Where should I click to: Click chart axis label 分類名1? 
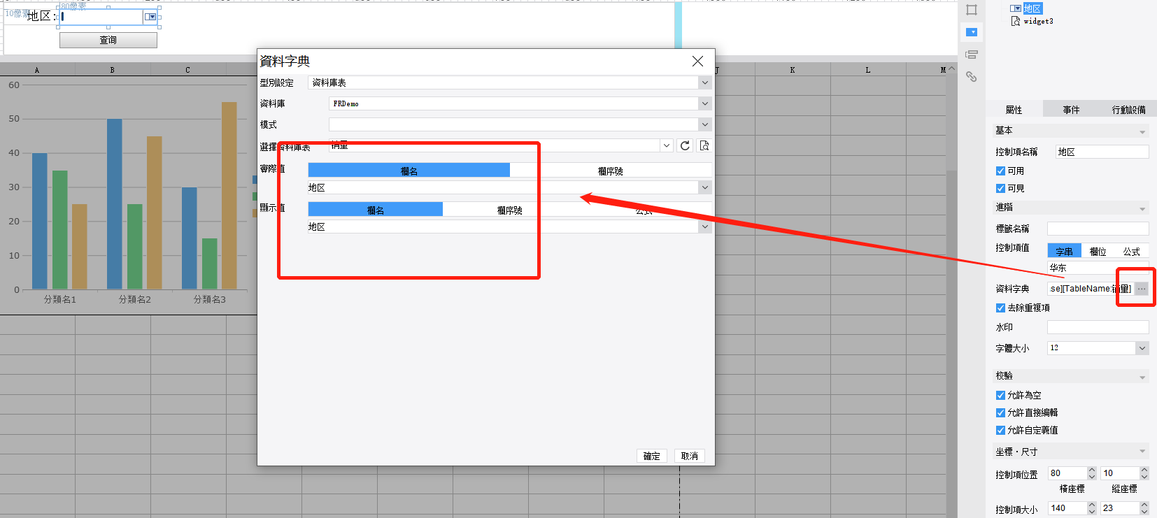[x=60, y=299]
